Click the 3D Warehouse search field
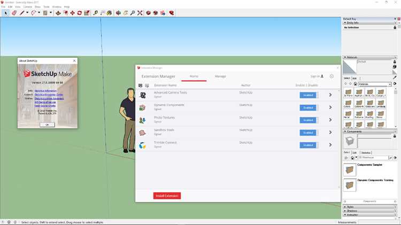This screenshot has height=225, width=401. click(373, 158)
